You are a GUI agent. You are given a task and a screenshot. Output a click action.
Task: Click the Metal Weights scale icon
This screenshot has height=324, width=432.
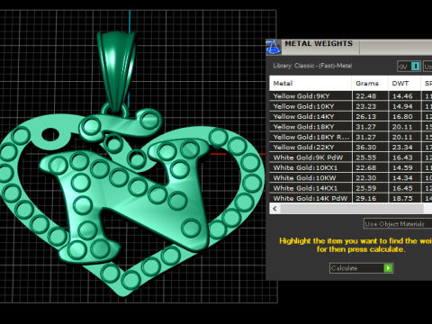274,47
